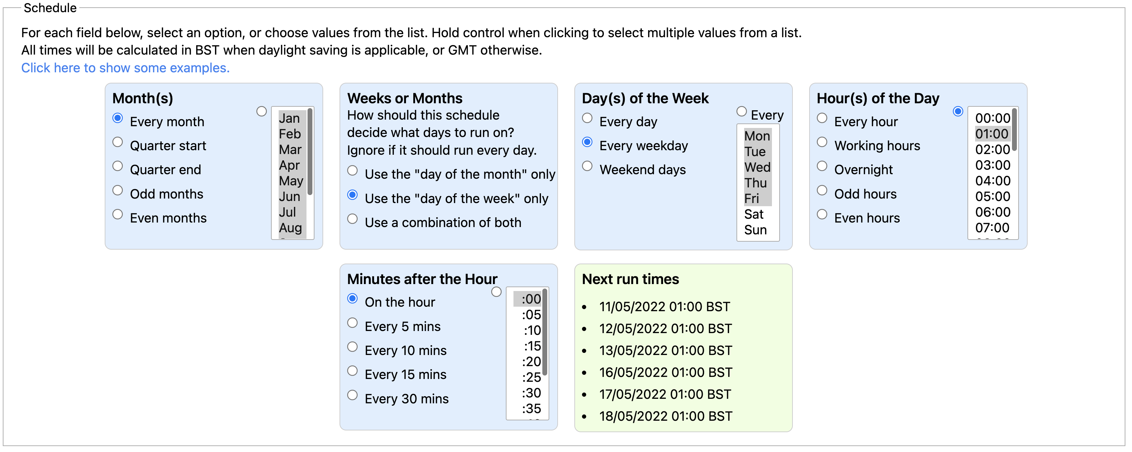Screen dimensions: 1132x452
Task: Open the show some examples link
Action: coord(125,68)
